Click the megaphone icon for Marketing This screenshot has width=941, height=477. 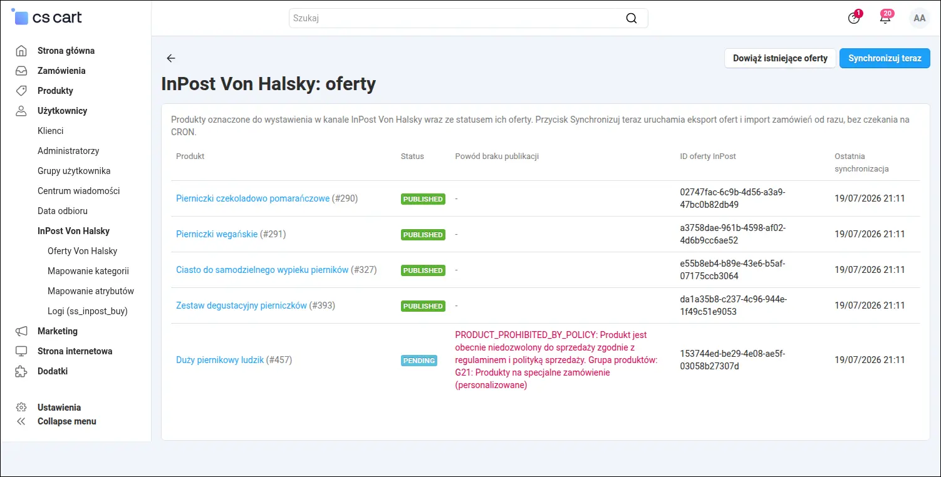[21, 331]
